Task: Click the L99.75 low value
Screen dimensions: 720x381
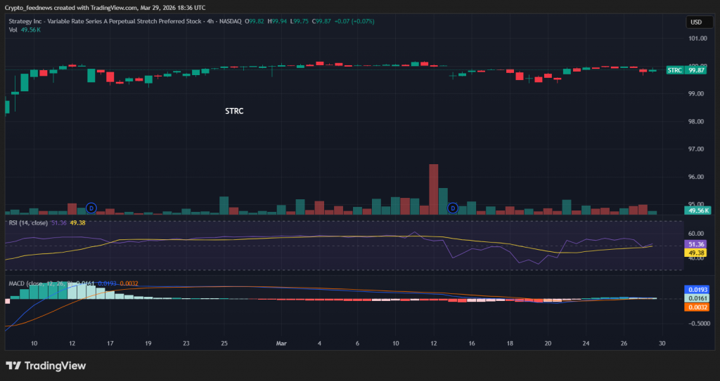Action: pyautogui.click(x=298, y=21)
